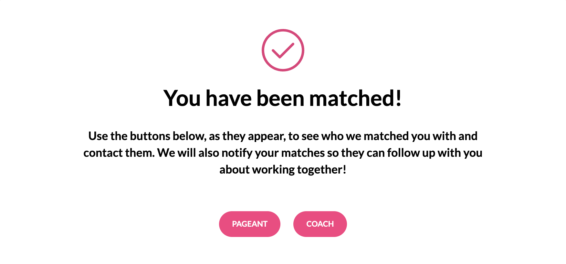Open the COACH match button
566x264 pixels.
[x=320, y=224]
